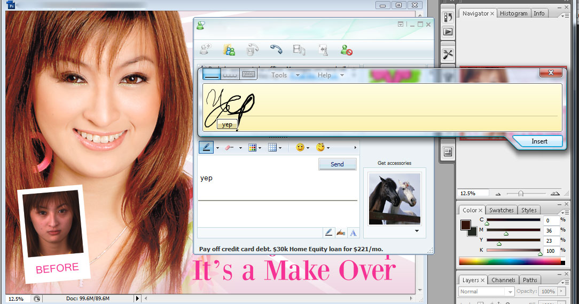The width and height of the screenshot is (579, 304).
Task: Click the Insert button in input panel
Action: click(539, 141)
